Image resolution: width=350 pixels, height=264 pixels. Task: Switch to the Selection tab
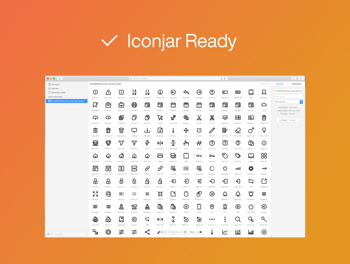click(x=296, y=84)
